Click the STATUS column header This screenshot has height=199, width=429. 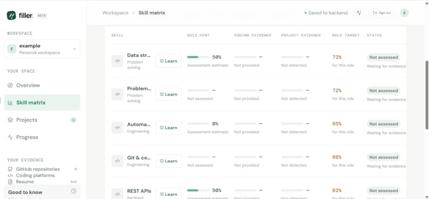tap(374, 36)
